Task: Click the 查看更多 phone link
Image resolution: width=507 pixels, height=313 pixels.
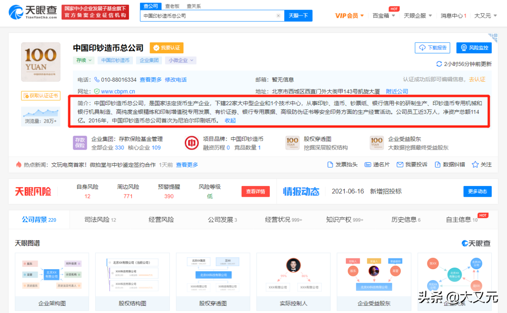Action: coord(151,80)
